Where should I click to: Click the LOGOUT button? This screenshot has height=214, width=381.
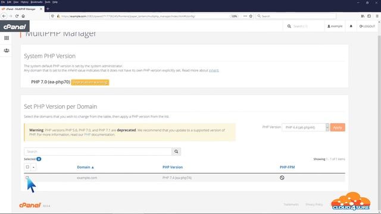click(367, 26)
